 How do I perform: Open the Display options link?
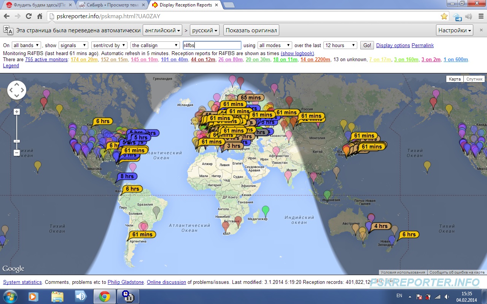pyautogui.click(x=393, y=45)
